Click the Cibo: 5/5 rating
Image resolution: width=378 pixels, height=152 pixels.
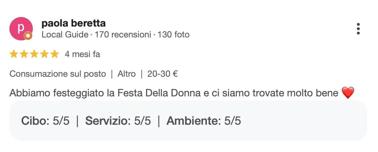[x=45, y=121]
